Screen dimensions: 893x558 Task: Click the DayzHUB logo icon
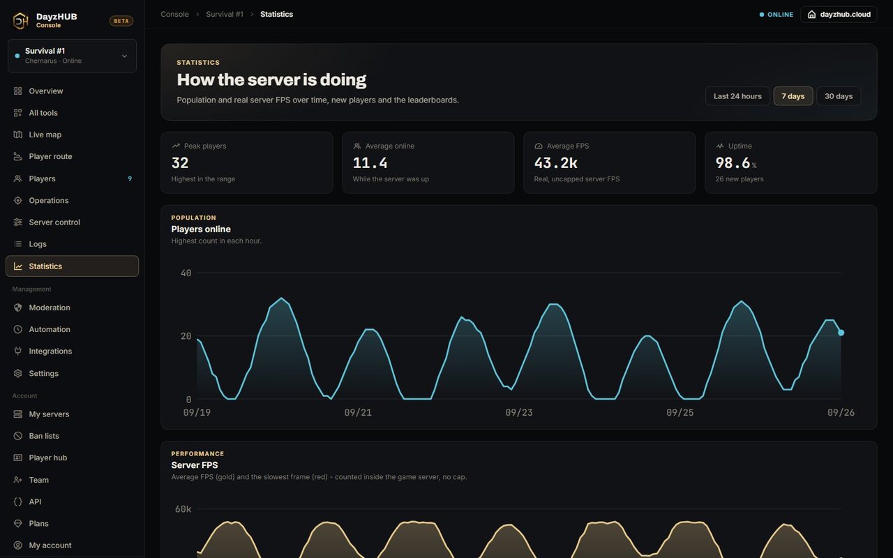click(x=20, y=21)
